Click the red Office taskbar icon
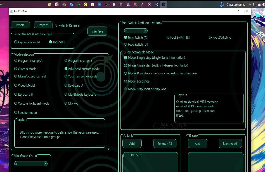265x172 pixels. 57,4
